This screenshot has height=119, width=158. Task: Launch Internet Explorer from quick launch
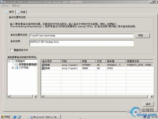click(15, 117)
